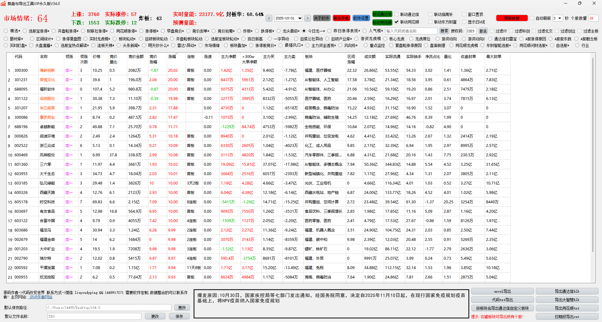The image size is (602, 322).
Task: Open the blue 软件设置 settings button
Action: coord(361,18)
